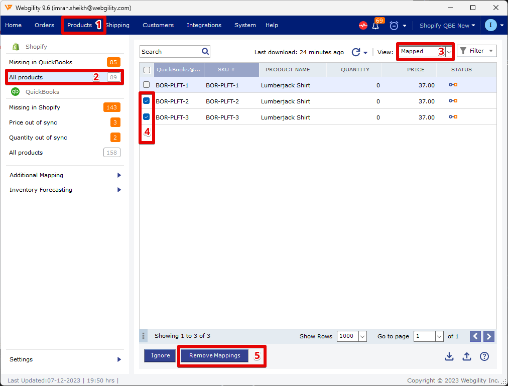Click the download/import icon at bottom
508x386 pixels.
[x=449, y=356]
